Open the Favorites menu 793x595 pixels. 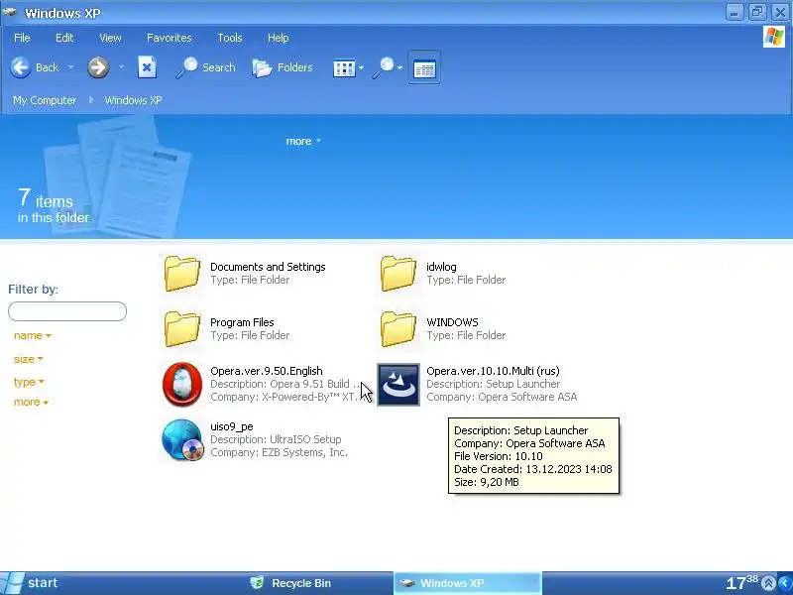[169, 38]
